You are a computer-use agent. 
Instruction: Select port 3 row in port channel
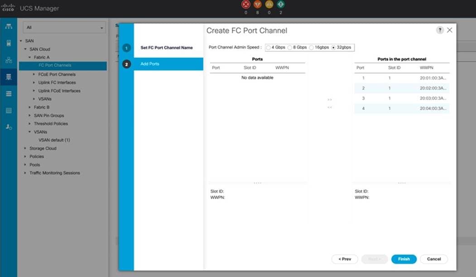click(x=402, y=98)
